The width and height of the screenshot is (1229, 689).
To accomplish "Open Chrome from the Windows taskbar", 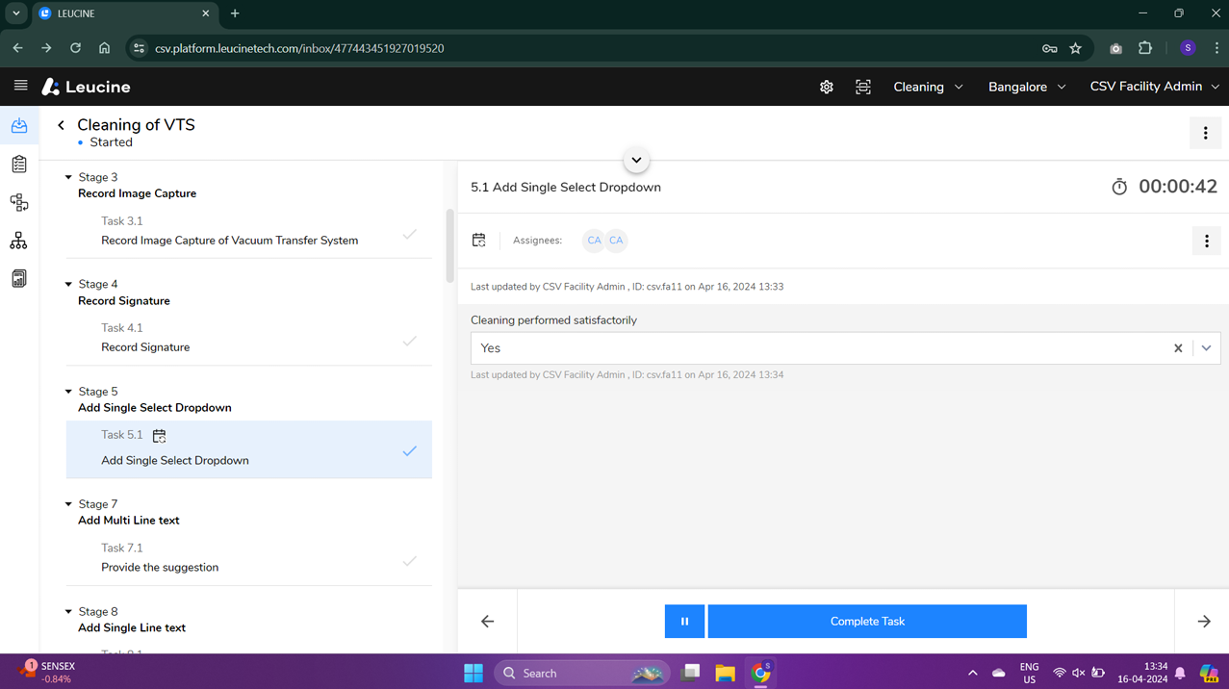I will (x=760, y=673).
